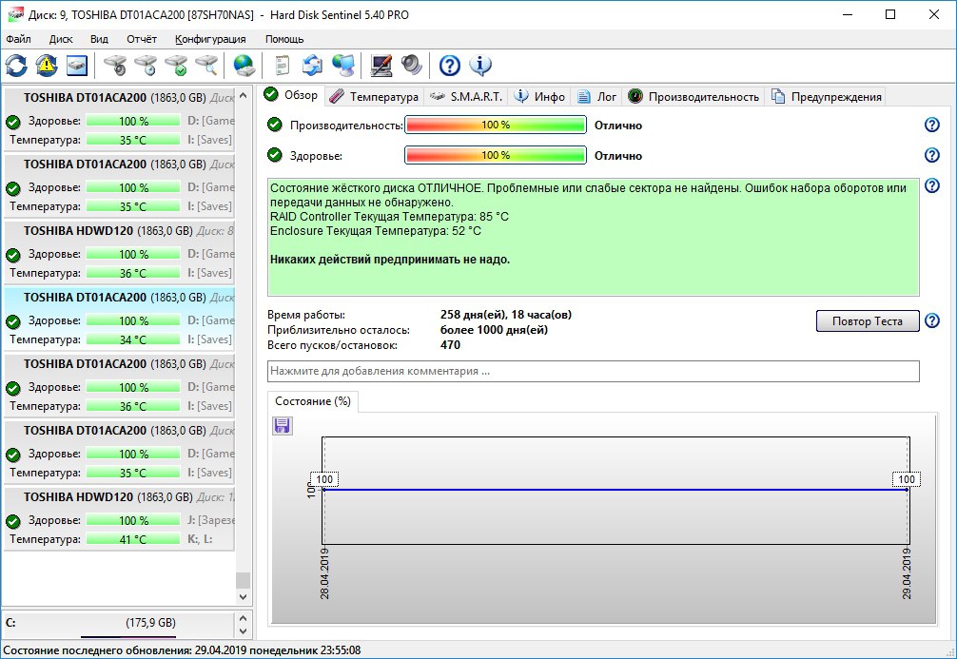Switch to the Обзор tab

click(x=291, y=95)
